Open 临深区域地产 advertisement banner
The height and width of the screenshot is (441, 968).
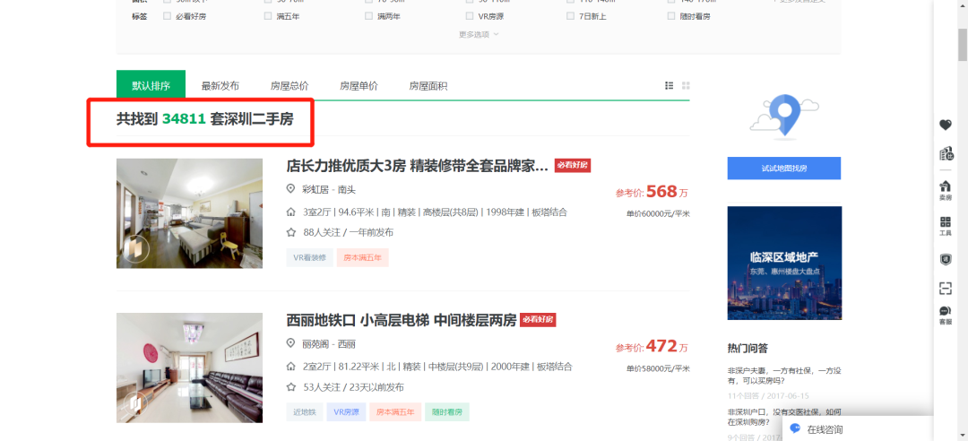pyautogui.click(x=784, y=263)
